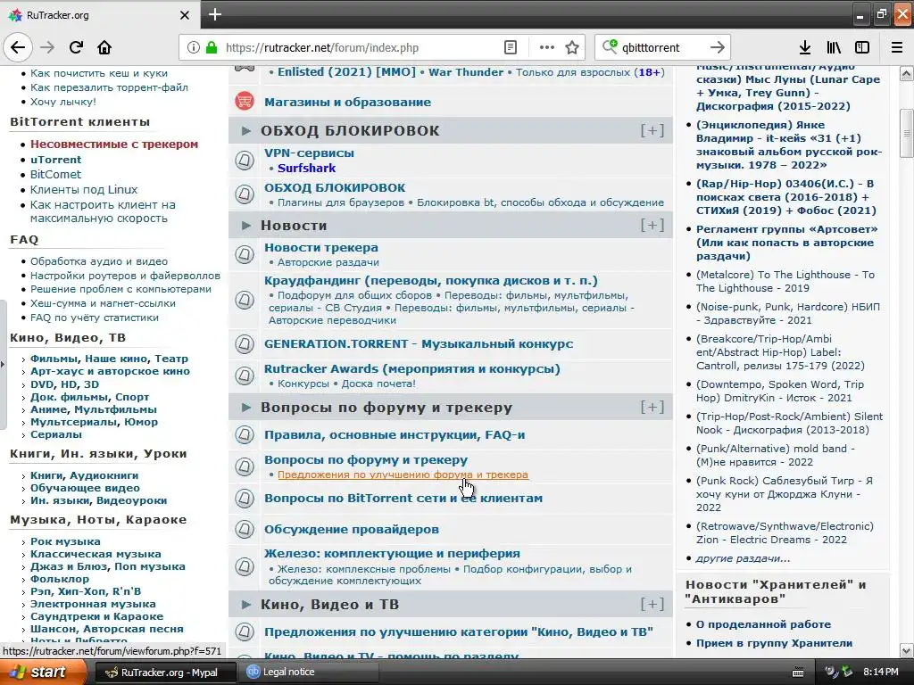
Task: Open the keyboard icon in system tray
Action: pyautogui.click(x=798, y=673)
